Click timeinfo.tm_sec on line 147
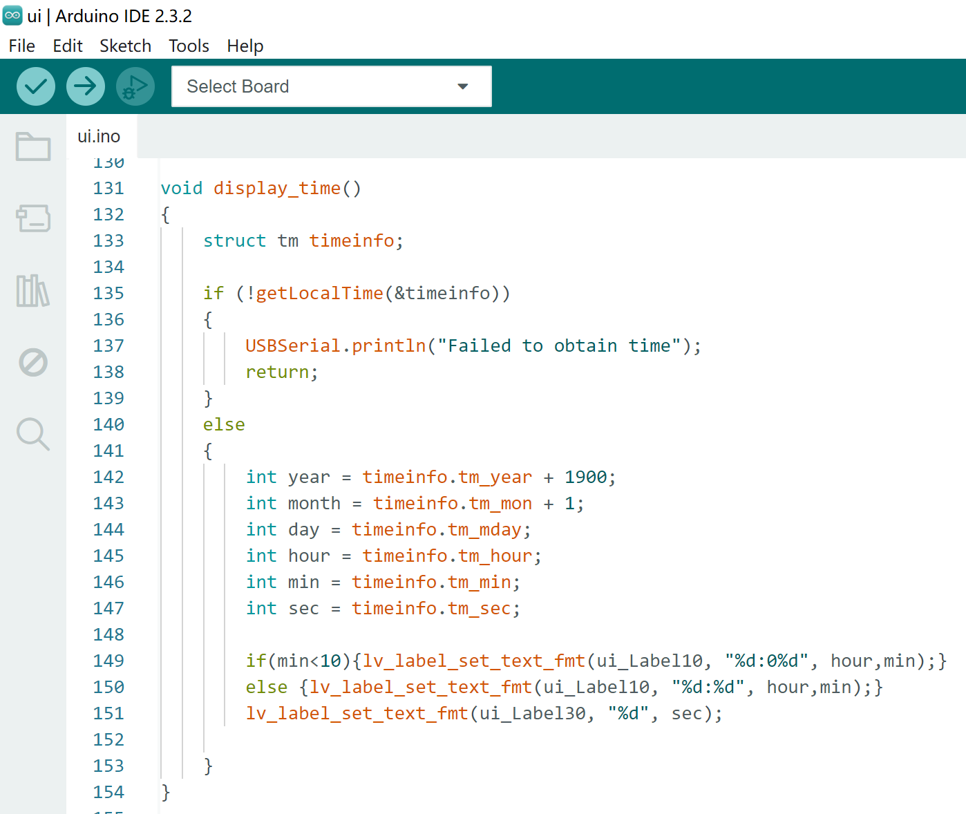 (x=431, y=608)
